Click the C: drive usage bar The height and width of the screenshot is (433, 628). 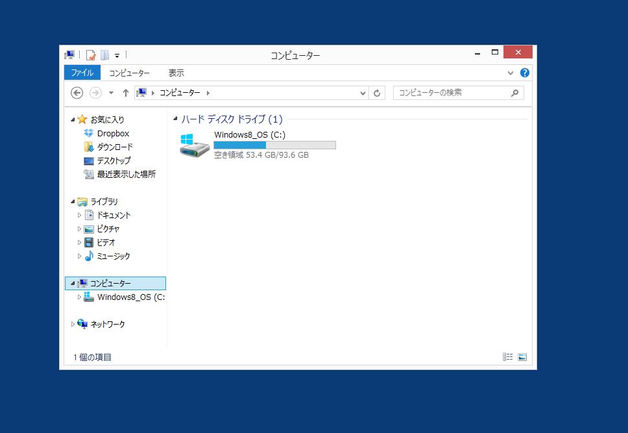click(275, 145)
